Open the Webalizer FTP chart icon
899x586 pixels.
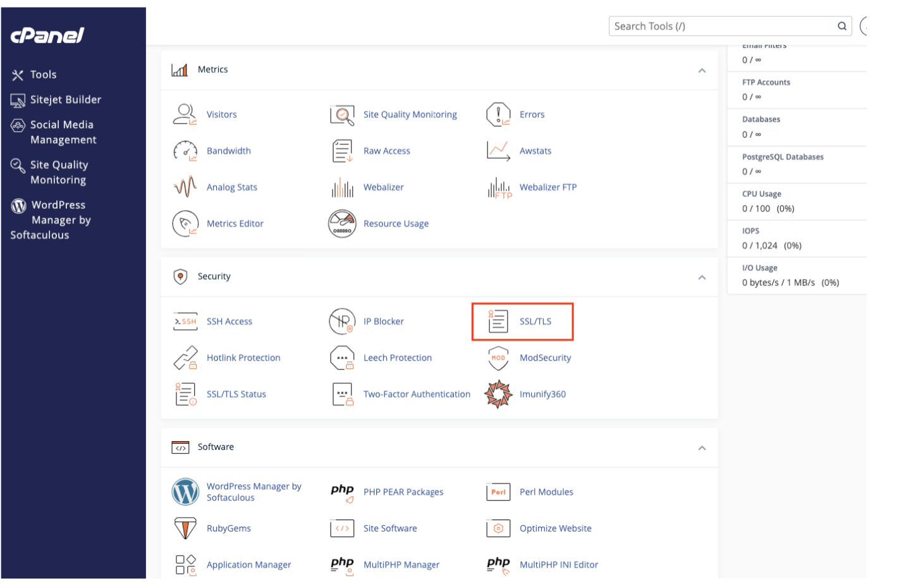coord(499,188)
